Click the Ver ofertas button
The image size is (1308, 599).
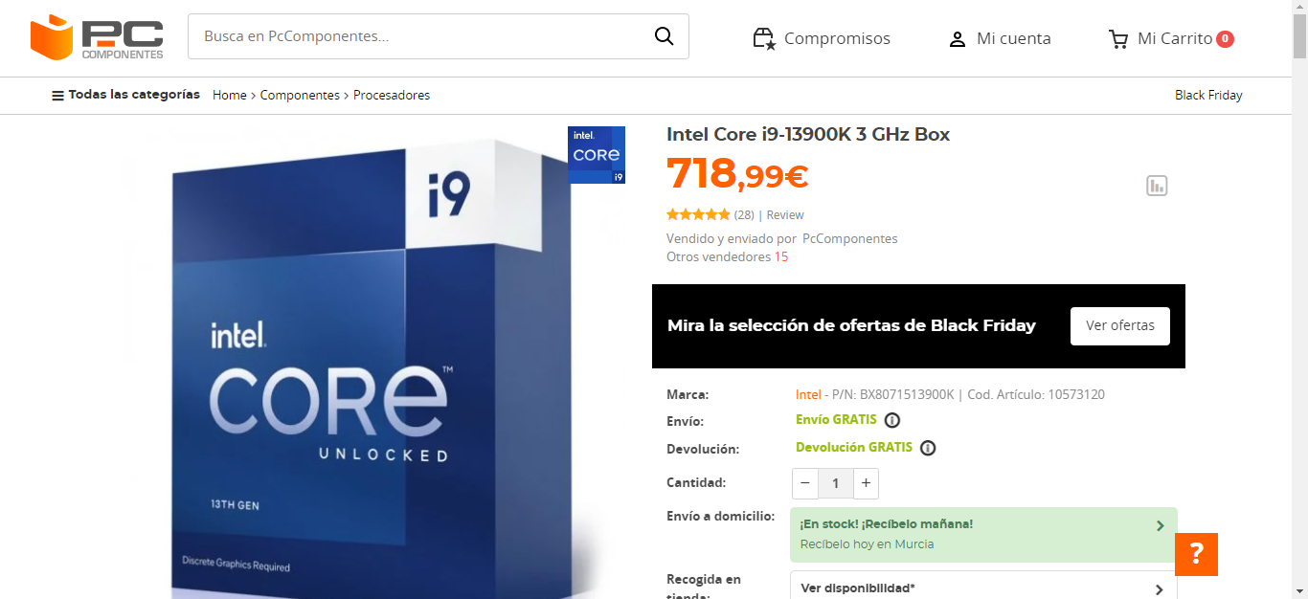point(1120,326)
